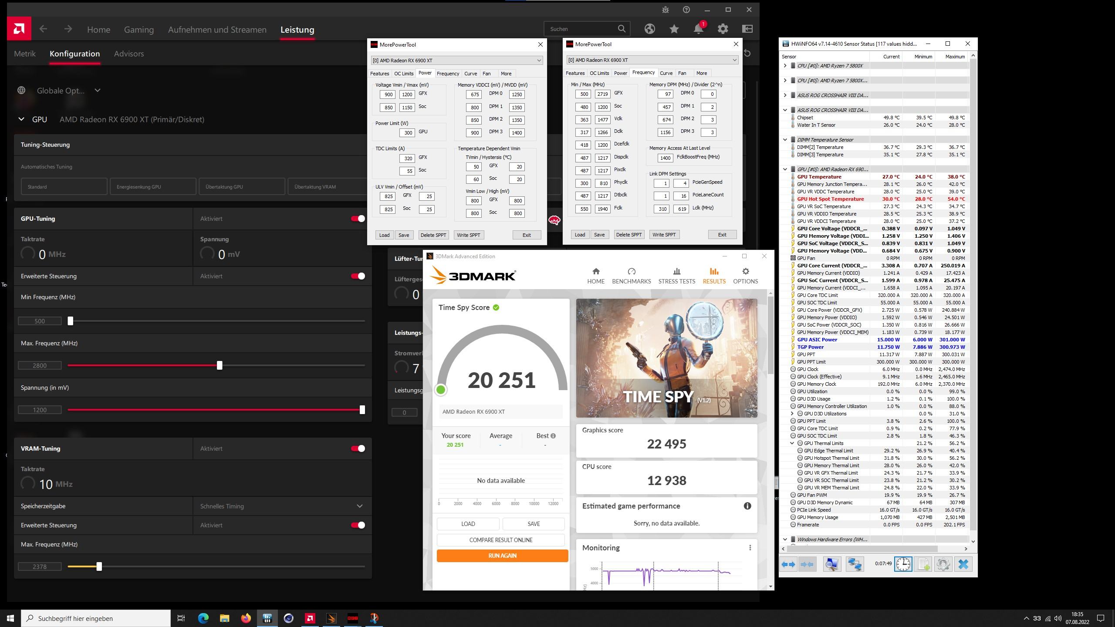
Task: Click Task View taskbar icon
Action: point(181,618)
